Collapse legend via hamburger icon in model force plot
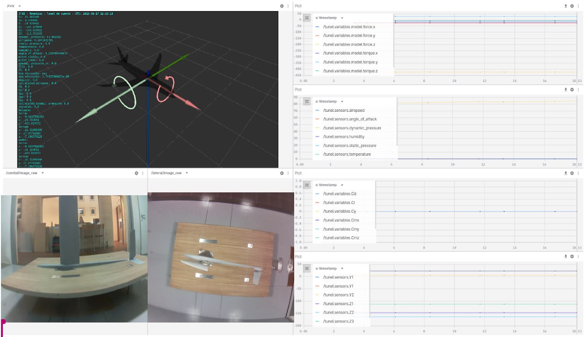The height and width of the screenshot is (337, 584). coord(307,18)
